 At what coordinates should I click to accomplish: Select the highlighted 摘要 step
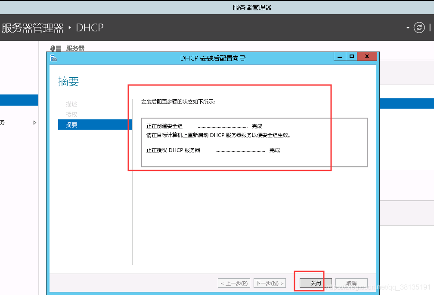(x=71, y=125)
